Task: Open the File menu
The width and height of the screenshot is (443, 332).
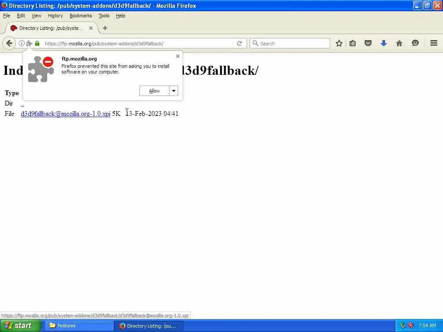Action: coord(6,16)
